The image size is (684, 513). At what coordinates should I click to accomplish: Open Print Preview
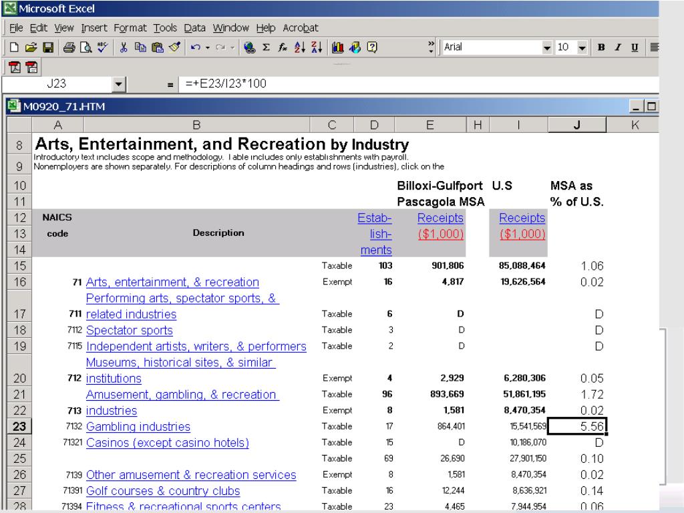pyautogui.click(x=86, y=47)
